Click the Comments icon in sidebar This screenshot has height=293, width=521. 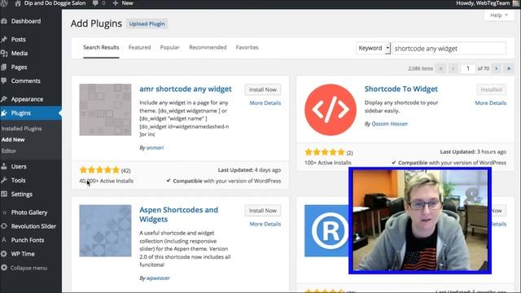pyautogui.click(x=4, y=81)
